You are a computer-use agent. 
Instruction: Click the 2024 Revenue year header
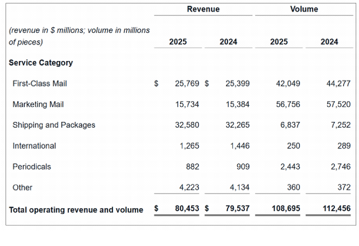[229, 42]
